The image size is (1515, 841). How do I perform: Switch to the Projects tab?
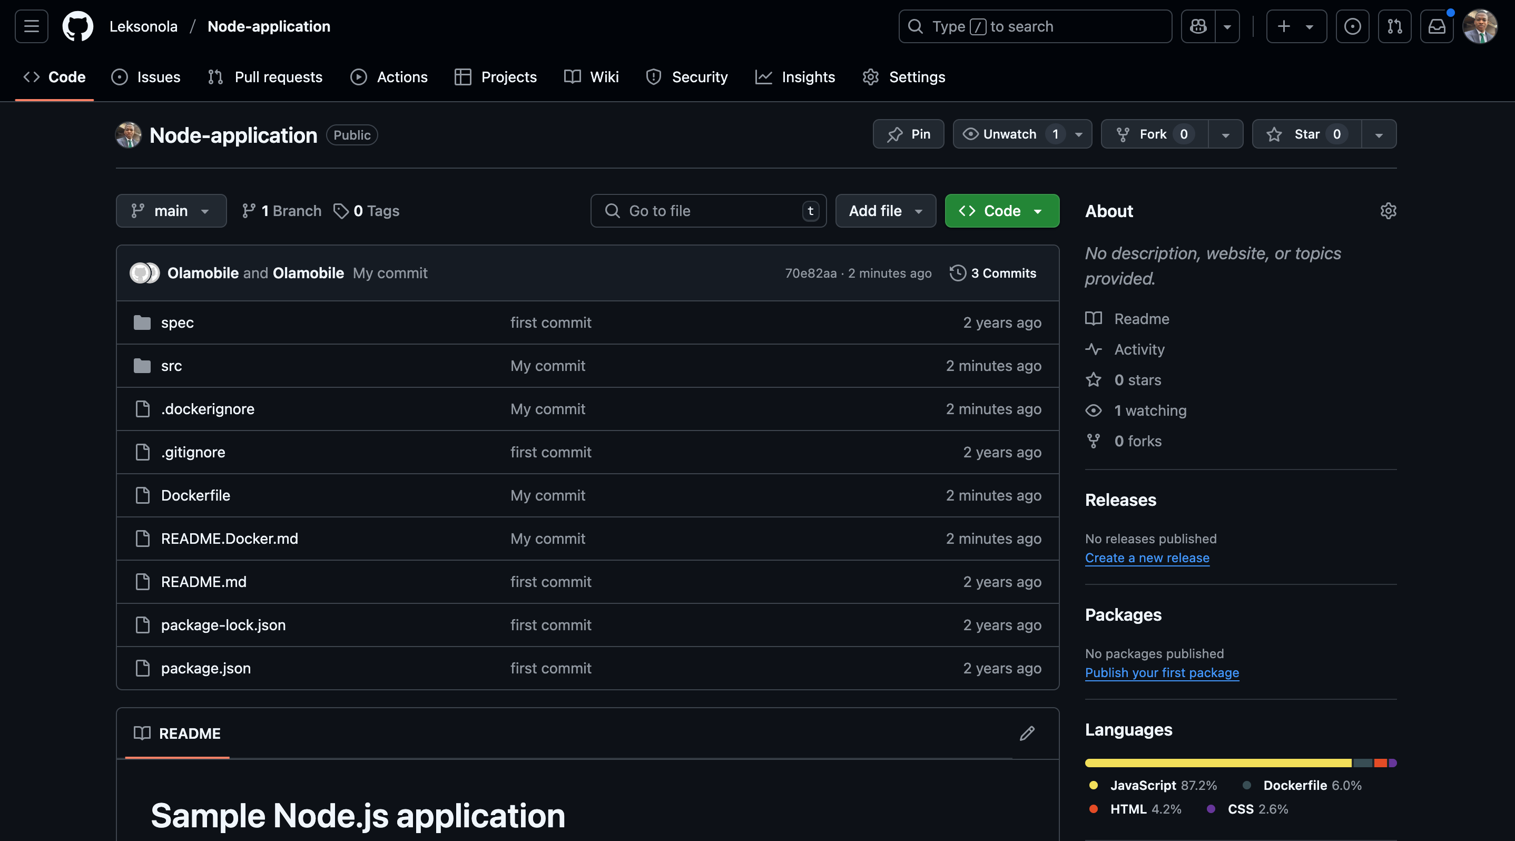coord(495,77)
